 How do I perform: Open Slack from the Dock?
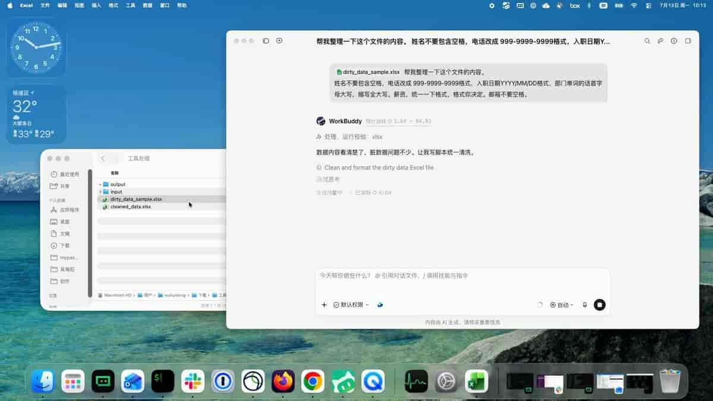(193, 381)
